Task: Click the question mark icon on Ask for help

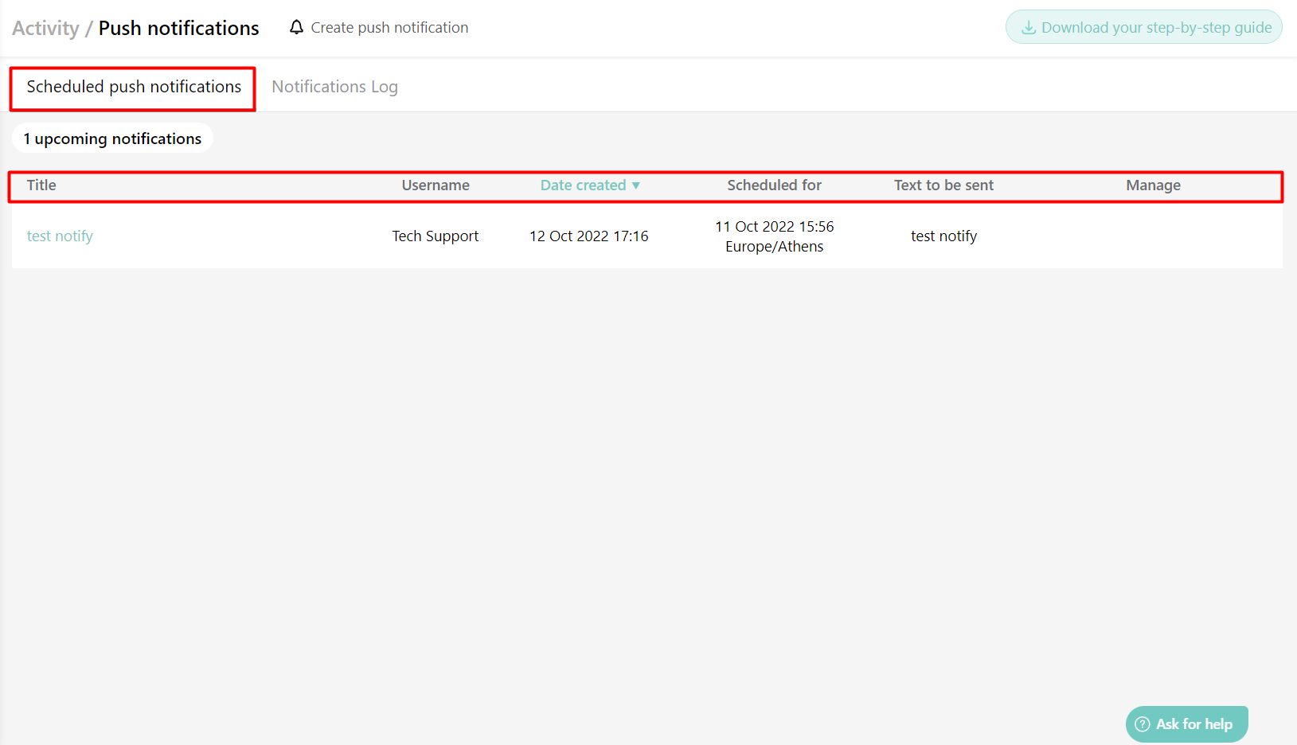Action: (1143, 724)
